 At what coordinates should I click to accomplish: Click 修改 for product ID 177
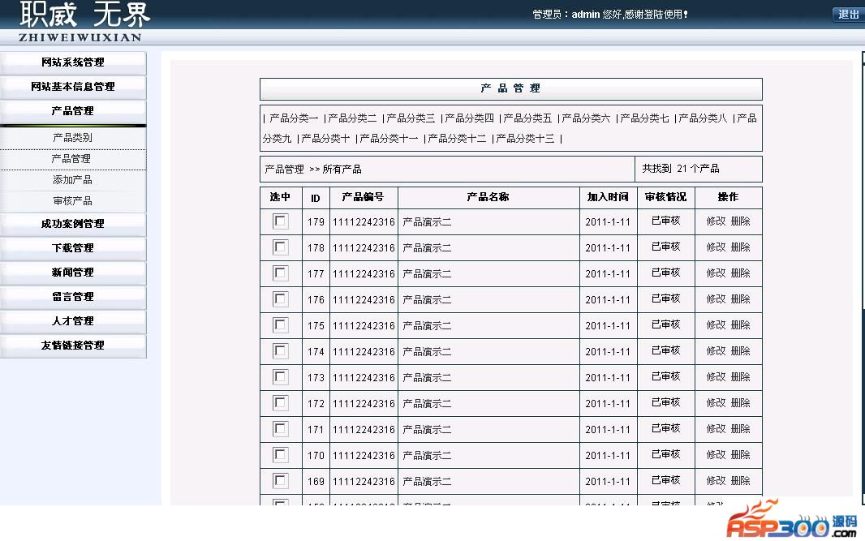(x=716, y=273)
